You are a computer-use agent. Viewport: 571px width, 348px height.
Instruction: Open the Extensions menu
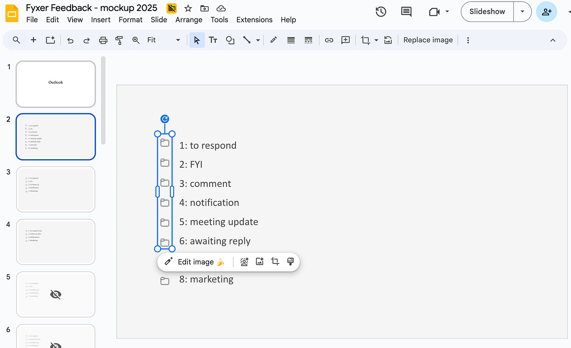click(255, 20)
